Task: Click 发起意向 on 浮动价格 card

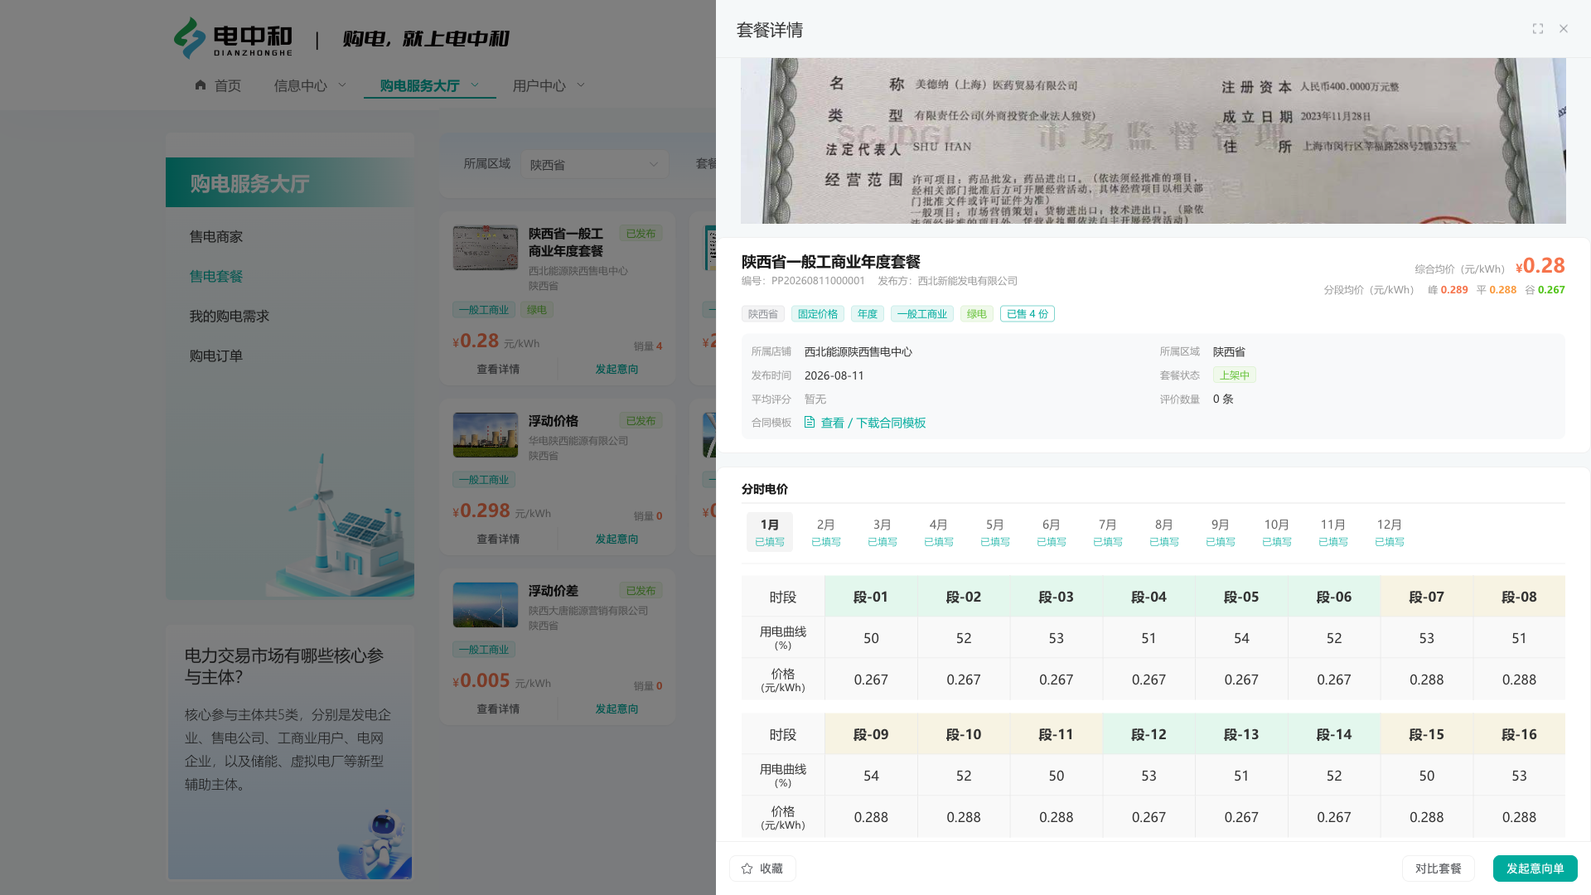Action: coord(617,539)
